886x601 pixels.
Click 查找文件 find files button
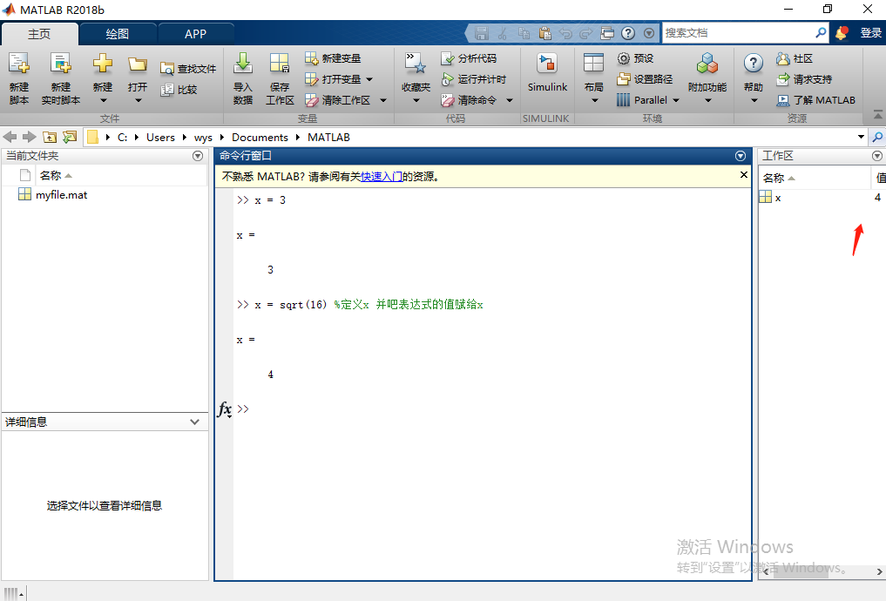187,68
